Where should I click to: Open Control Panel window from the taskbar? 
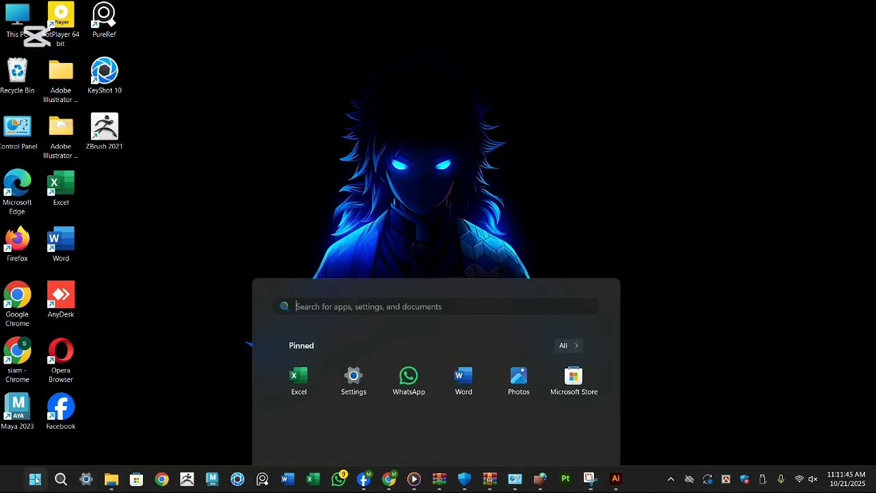[515, 479]
